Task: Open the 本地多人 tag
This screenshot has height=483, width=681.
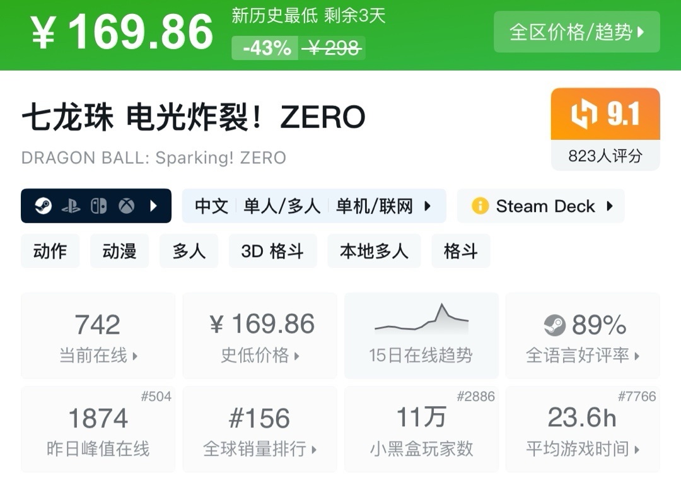Action: tap(374, 251)
